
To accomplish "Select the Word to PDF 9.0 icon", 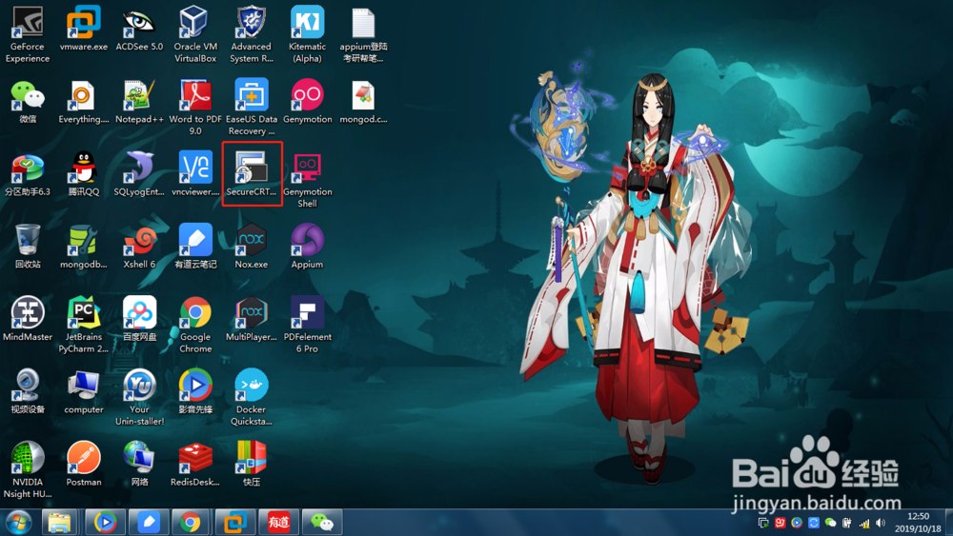I will [x=195, y=107].
